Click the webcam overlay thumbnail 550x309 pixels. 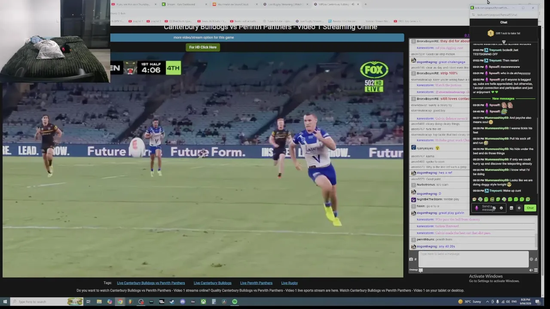(x=55, y=41)
